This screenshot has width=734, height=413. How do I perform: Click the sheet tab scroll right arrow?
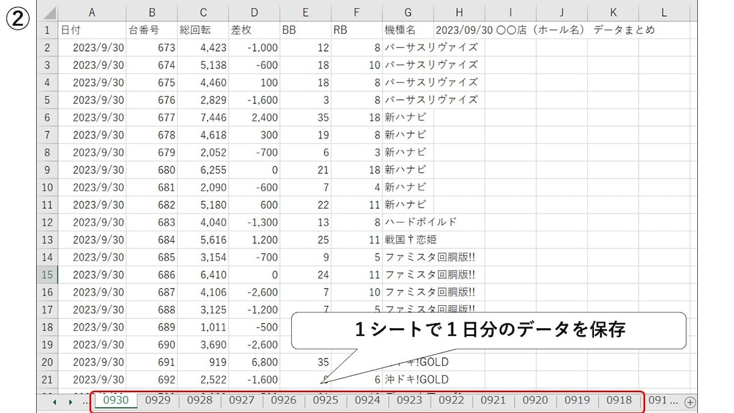tap(70, 402)
